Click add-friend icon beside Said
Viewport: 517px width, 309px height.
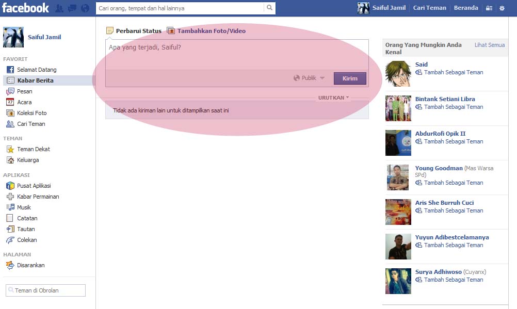[418, 72]
